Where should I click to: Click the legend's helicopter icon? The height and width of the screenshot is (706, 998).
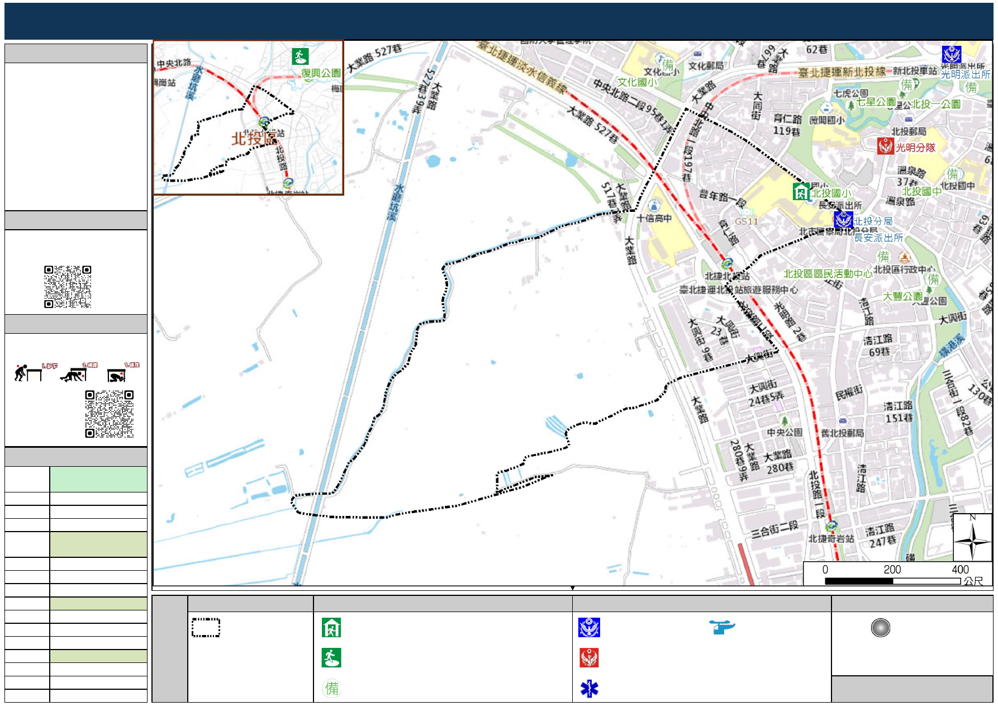click(x=722, y=627)
